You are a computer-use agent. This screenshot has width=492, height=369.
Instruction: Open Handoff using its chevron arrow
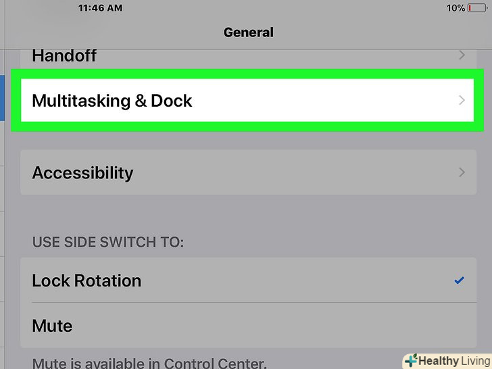(x=462, y=55)
